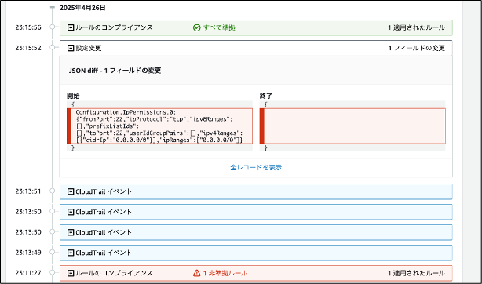The height and width of the screenshot is (284, 482).
Task: Select the 23:13:49 timeline marker
Action: coord(53,252)
